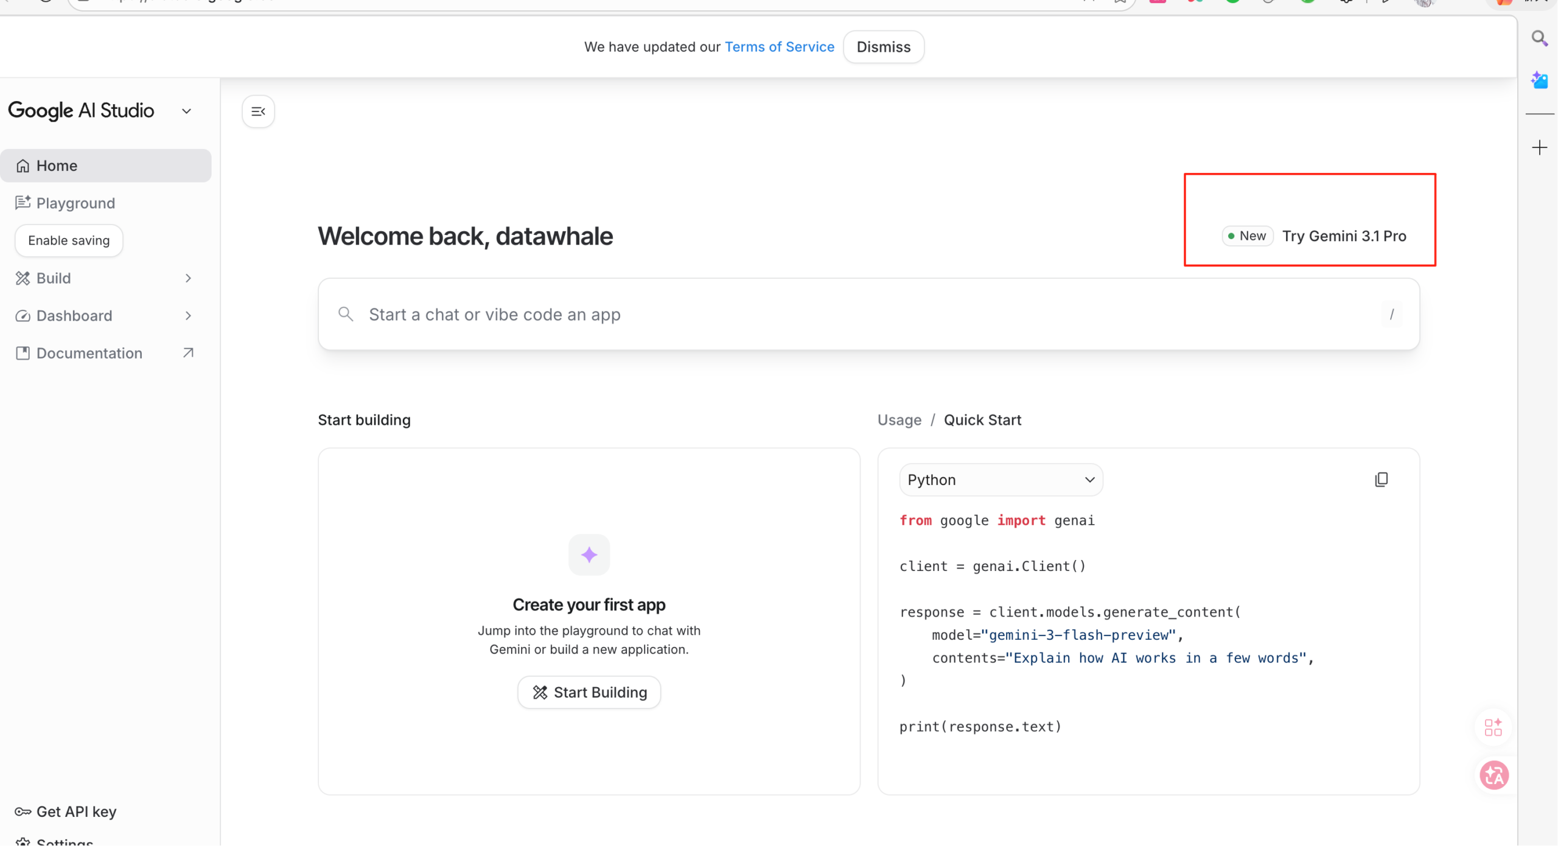Click the sparkle icon above Create your first app

[589, 554]
